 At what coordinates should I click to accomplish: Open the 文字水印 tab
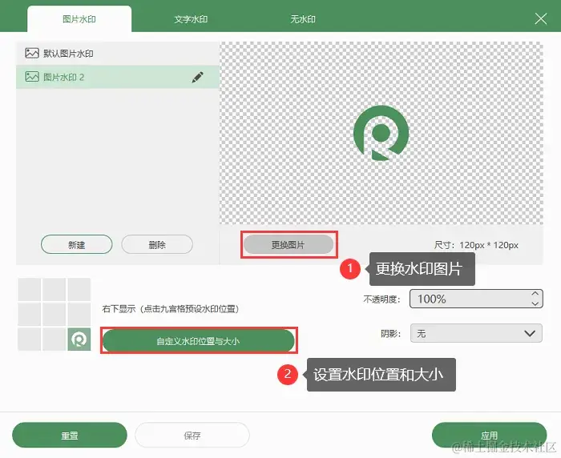click(x=191, y=19)
